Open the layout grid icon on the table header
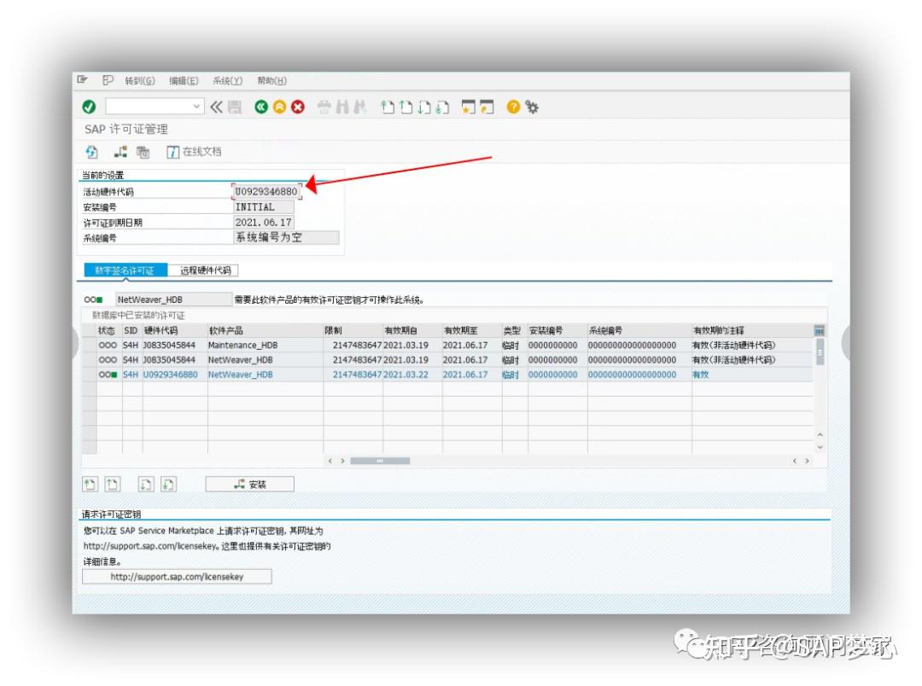Image resolution: width=922 pixels, height=686 pixels. (x=819, y=330)
